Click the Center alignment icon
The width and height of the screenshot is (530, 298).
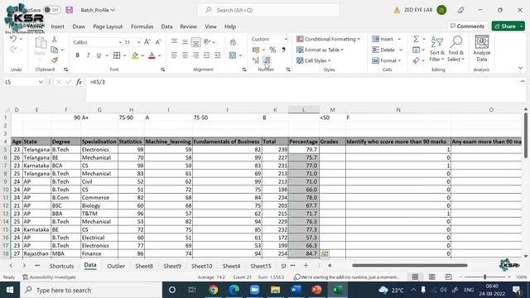pyautogui.click(x=185, y=55)
